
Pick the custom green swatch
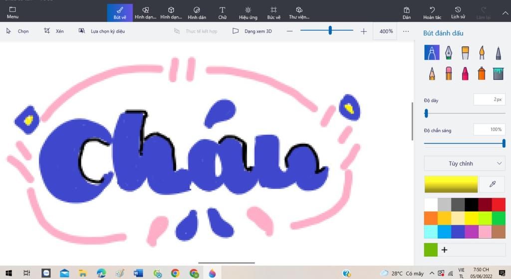[x=431, y=250]
